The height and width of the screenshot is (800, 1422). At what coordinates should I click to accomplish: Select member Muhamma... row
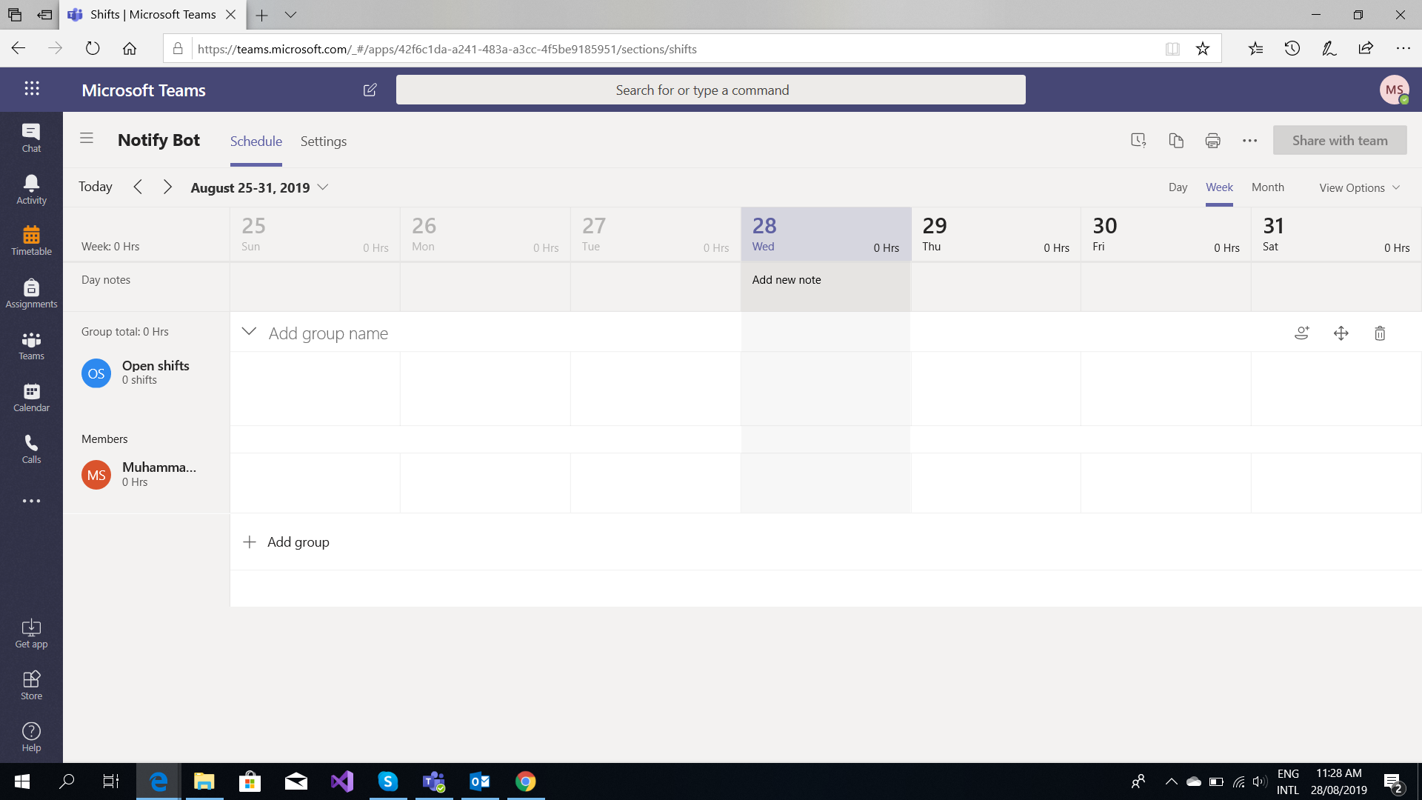147,475
